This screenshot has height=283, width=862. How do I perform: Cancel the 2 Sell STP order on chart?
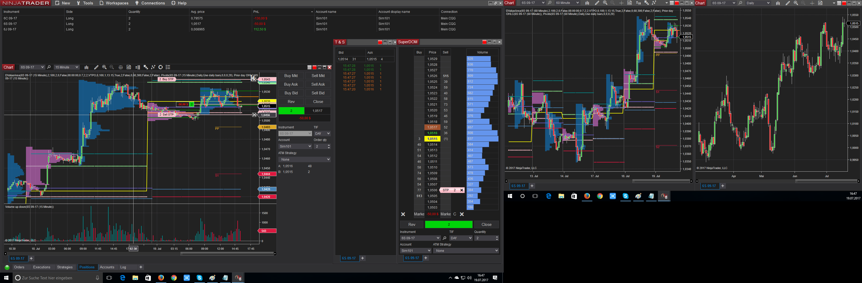click(254, 115)
